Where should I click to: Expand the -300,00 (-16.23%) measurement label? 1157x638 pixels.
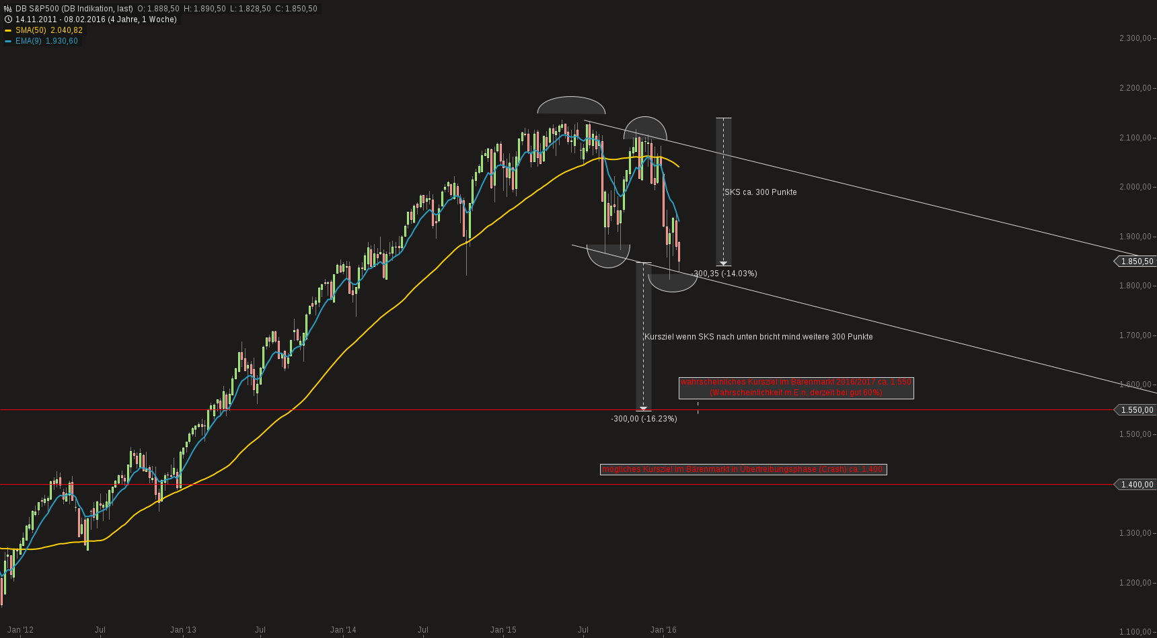[x=644, y=418]
